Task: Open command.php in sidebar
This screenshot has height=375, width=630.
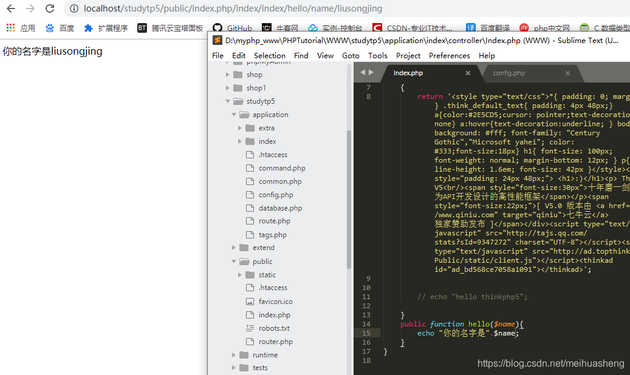Action: click(x=282, y=168)
